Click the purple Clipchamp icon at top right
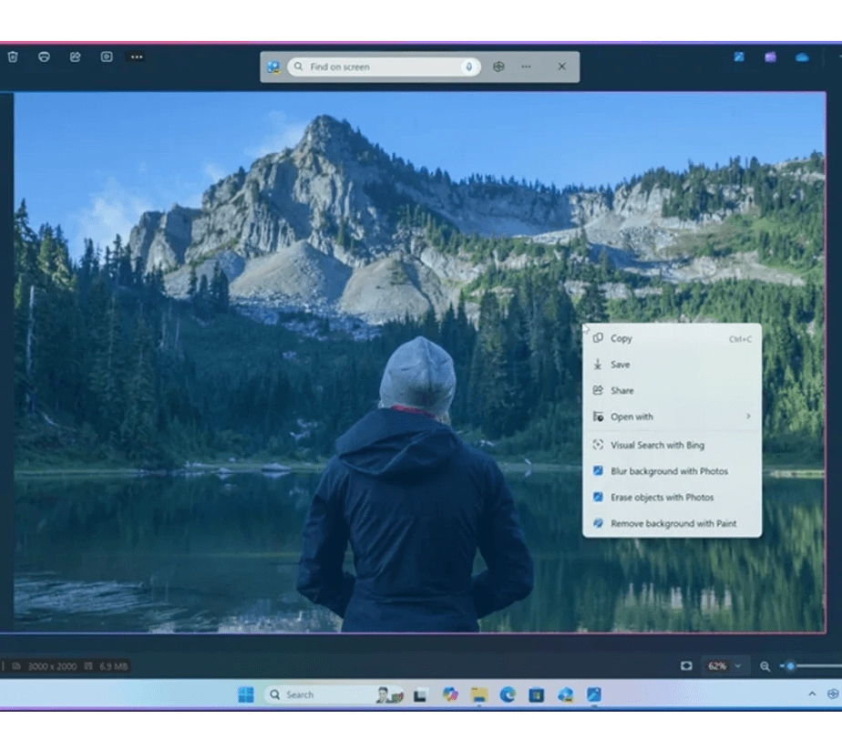This screenshot has width=842, height=751. coord(771,57)
